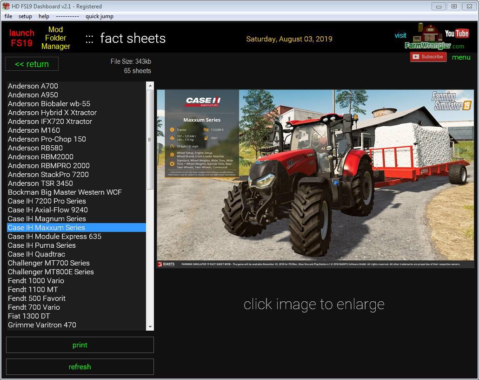479x380 pixels.
Task: Select Fendt 1000 Vario in list
Action: coord(36,281)
